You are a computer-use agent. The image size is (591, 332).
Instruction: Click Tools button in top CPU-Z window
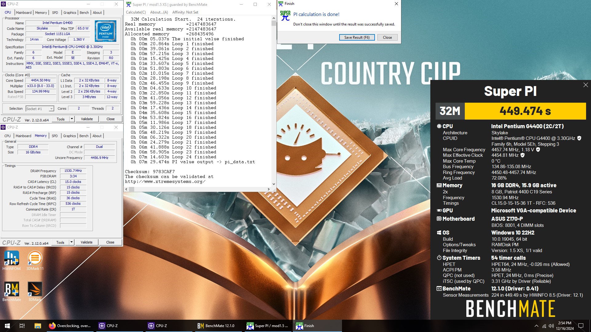[x=61, y=119]
